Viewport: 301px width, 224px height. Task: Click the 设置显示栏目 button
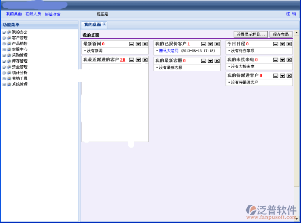pos(251,35)
